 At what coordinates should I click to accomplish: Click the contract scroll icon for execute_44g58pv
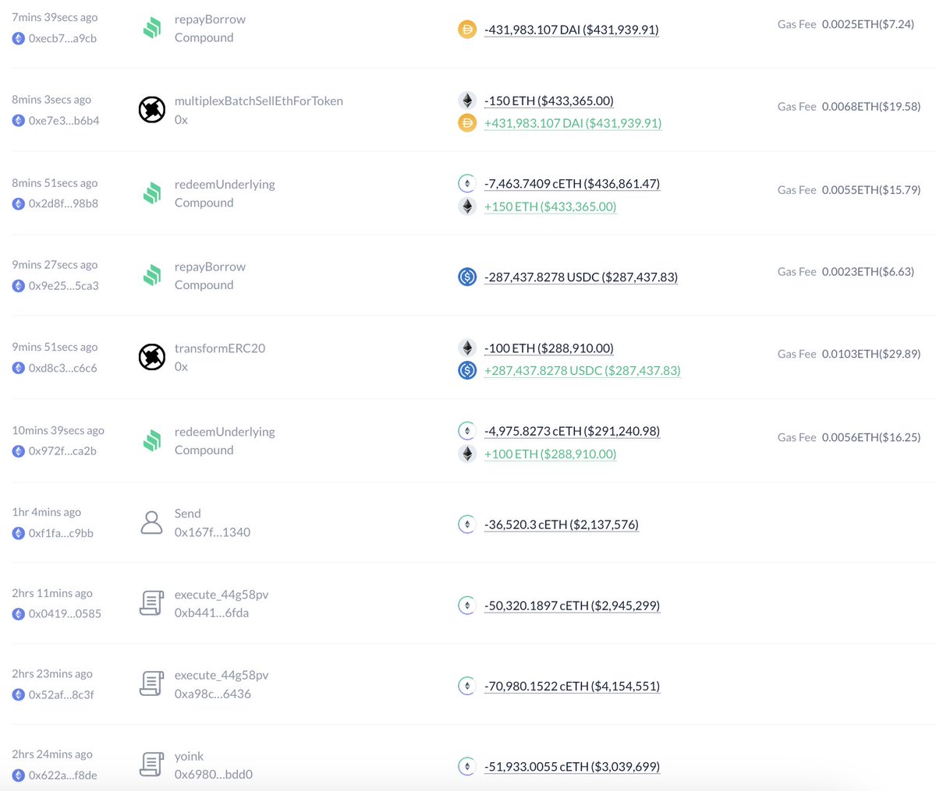coord(151,602)
